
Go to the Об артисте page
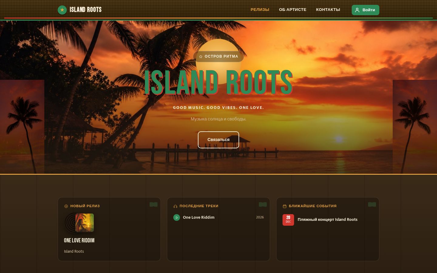tap(293, 10)
